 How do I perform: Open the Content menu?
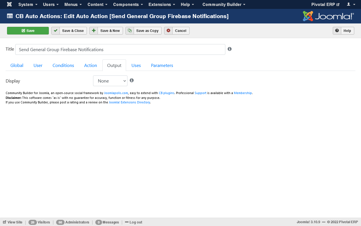pos(97,5)
